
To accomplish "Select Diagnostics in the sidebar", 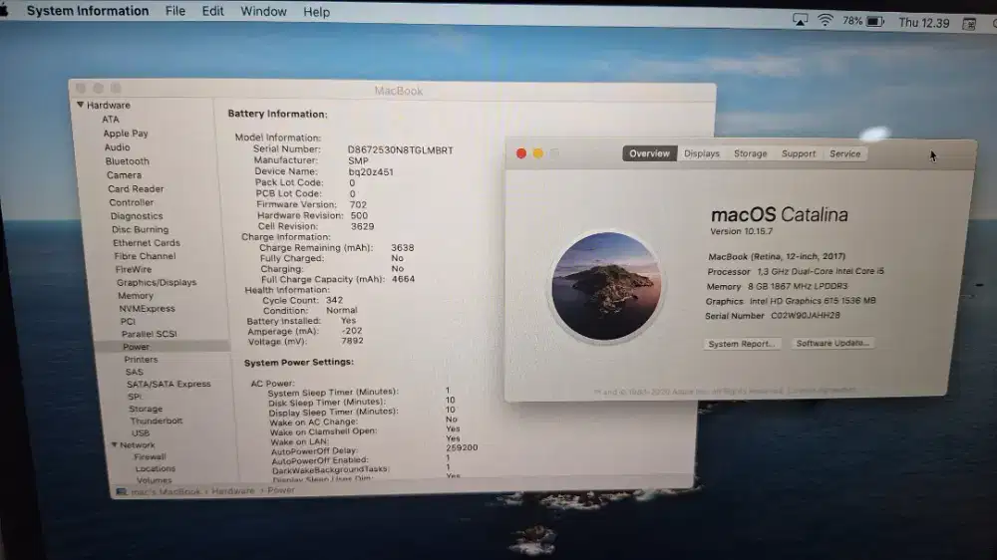I will tap(136, 216).
